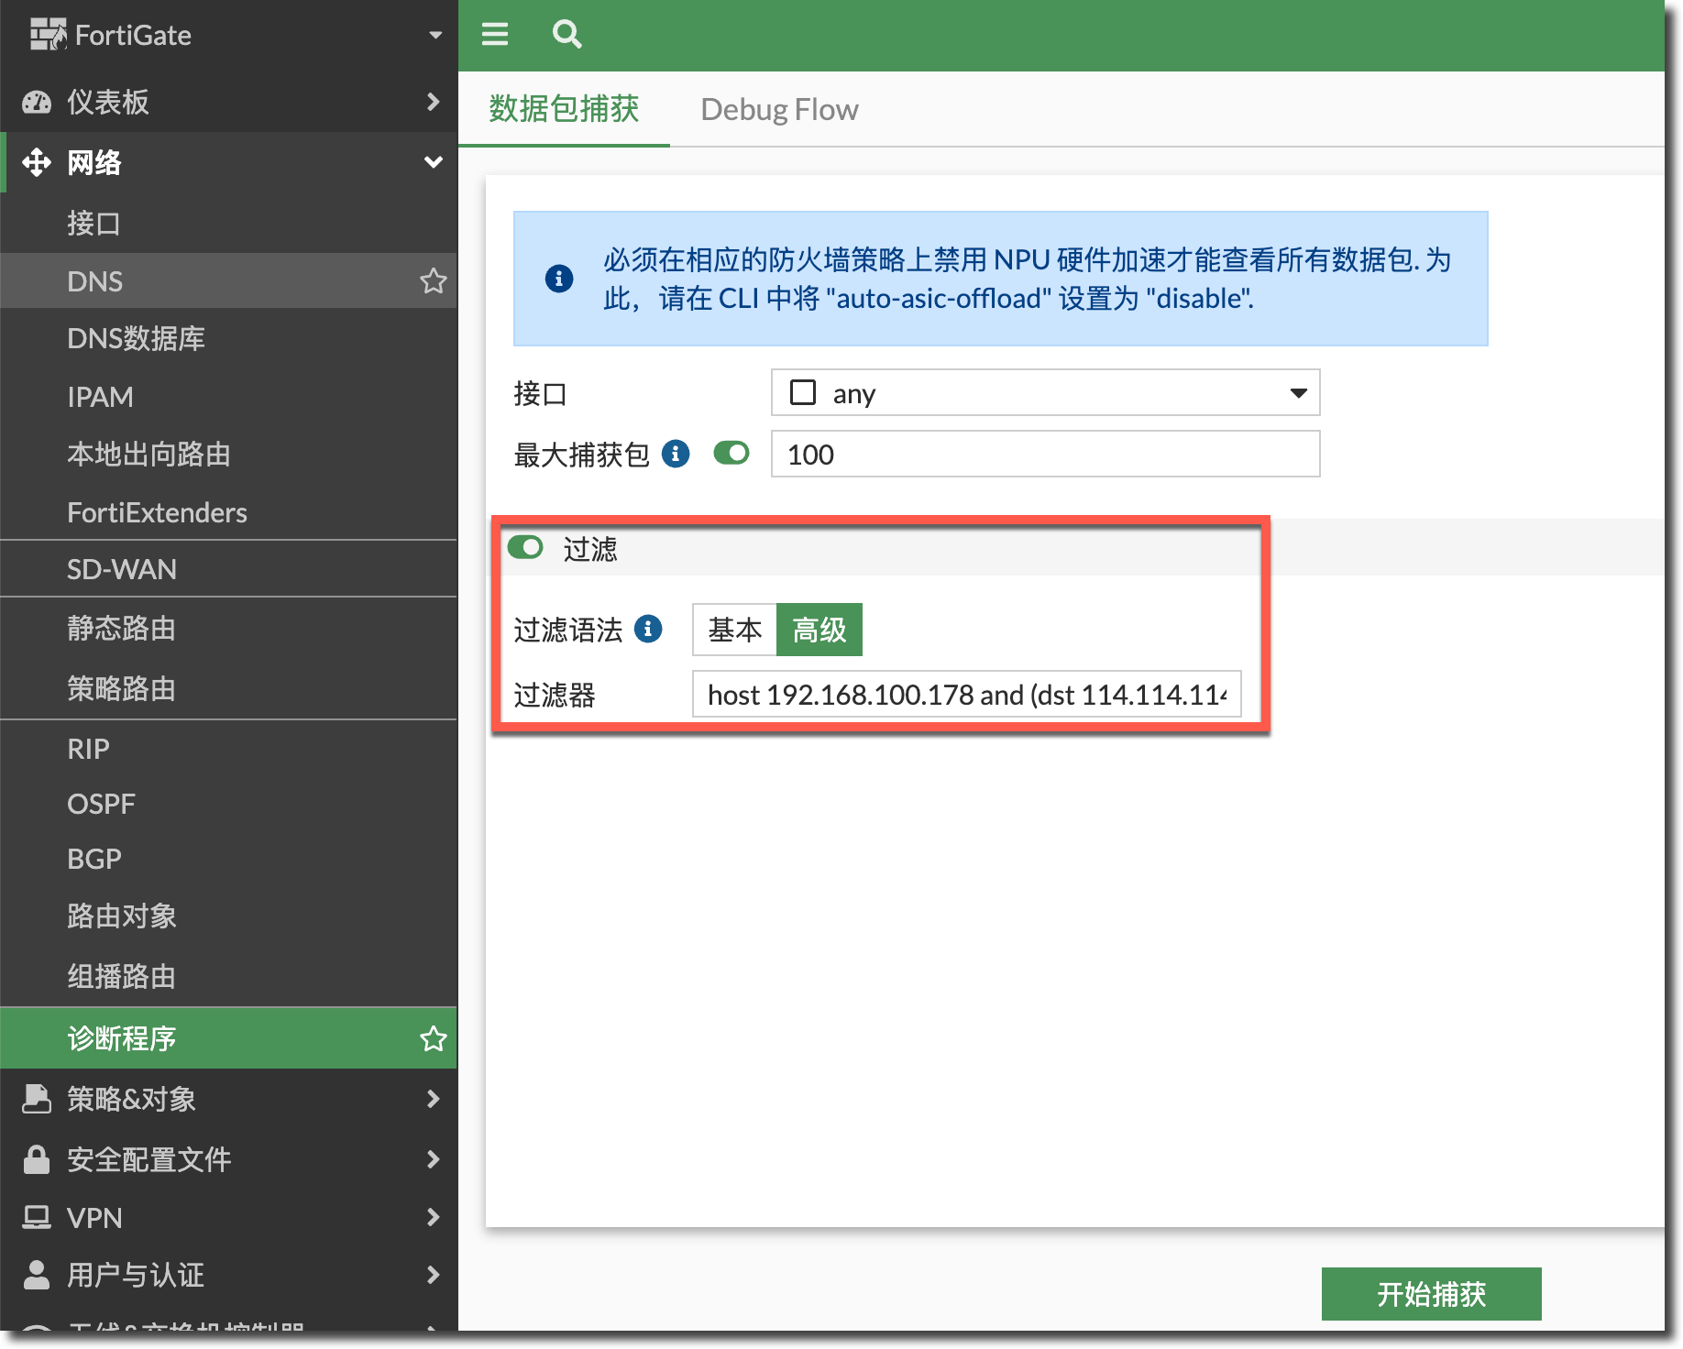Open 组播路由 menu item

tap(229, 976)
